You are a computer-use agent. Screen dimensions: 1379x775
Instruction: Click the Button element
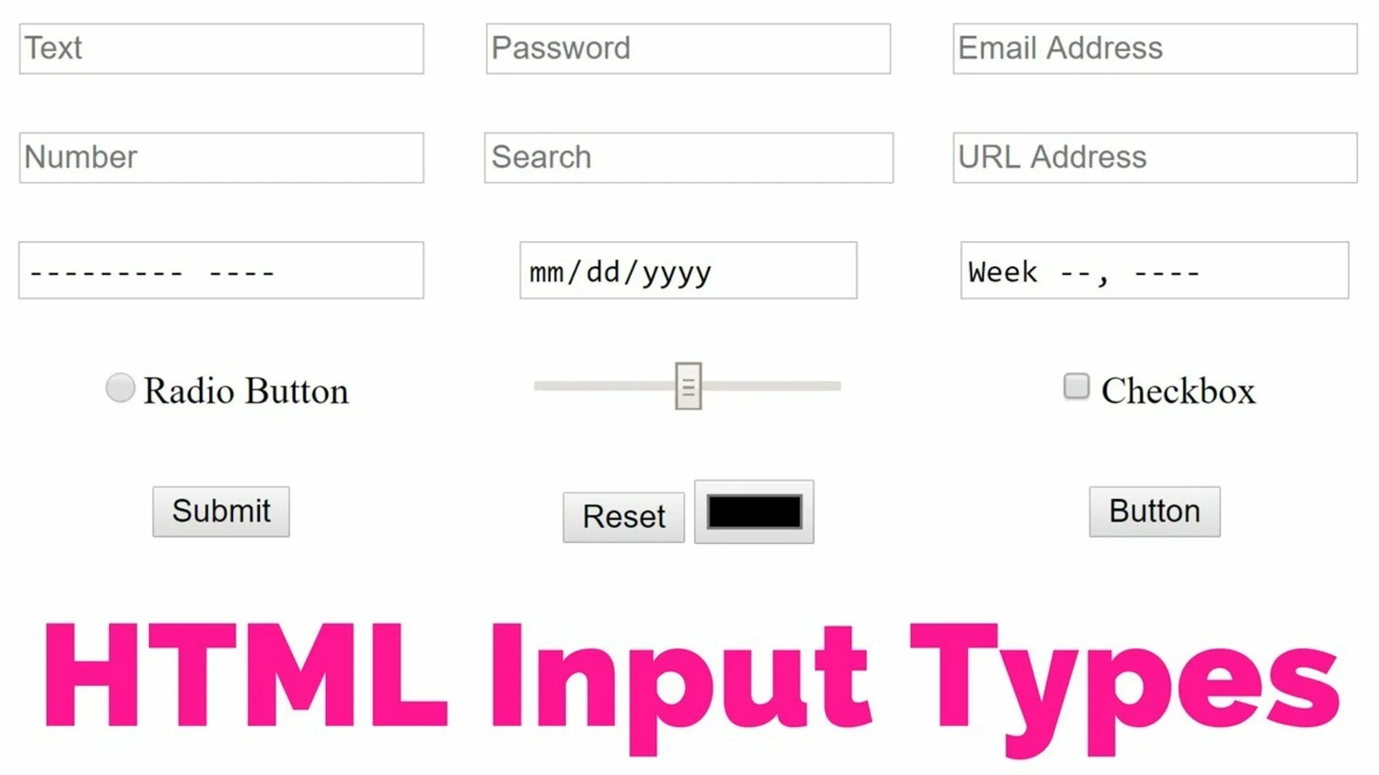(x=1154, y=510)
